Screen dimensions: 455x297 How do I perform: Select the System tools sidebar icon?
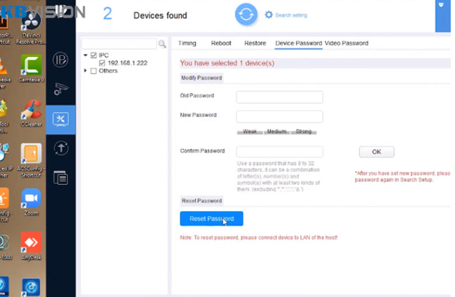pyautogui.click(x=60, y=119)
